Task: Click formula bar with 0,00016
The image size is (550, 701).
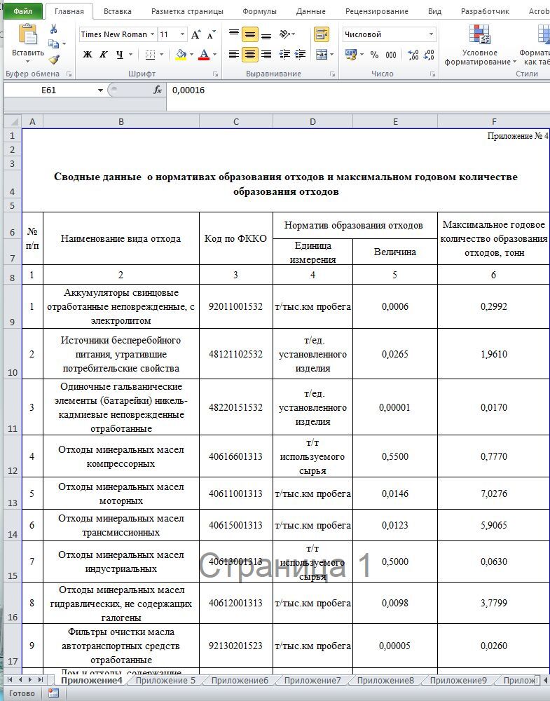Action: coord(358,90)
